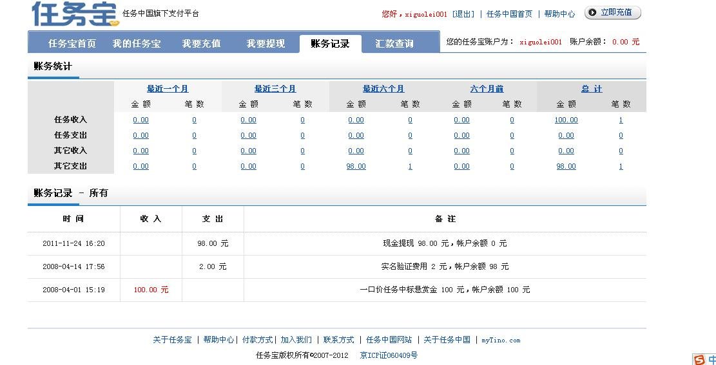This screenshot has height=365, width=716.
Task: Filter by 最近一个月 column header
Action: tap(168, 89)
